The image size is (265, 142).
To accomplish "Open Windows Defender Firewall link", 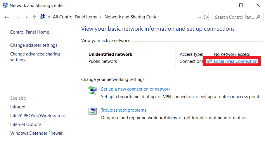I will click(37, 133).
